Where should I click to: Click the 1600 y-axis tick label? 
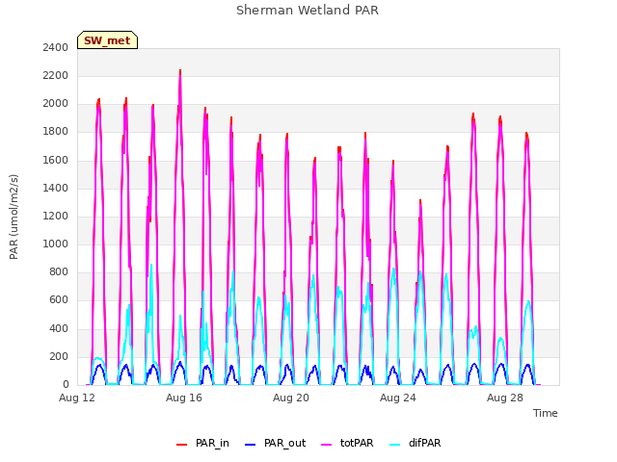pos(56,160)
